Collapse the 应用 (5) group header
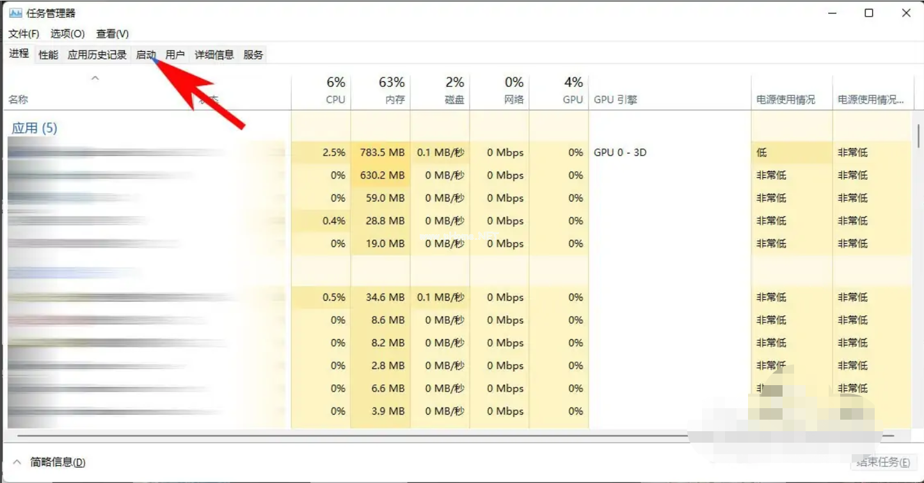Image resolution: width=924 pixels, height=483 pixels. coord(35,128)
